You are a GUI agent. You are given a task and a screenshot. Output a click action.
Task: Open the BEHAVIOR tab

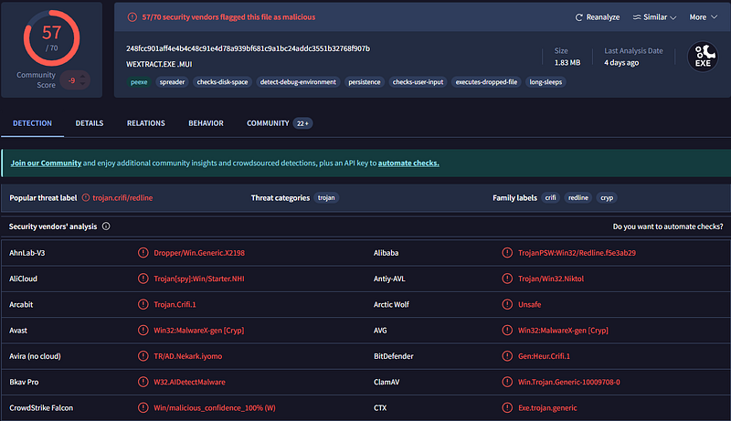tap(207, 123)
